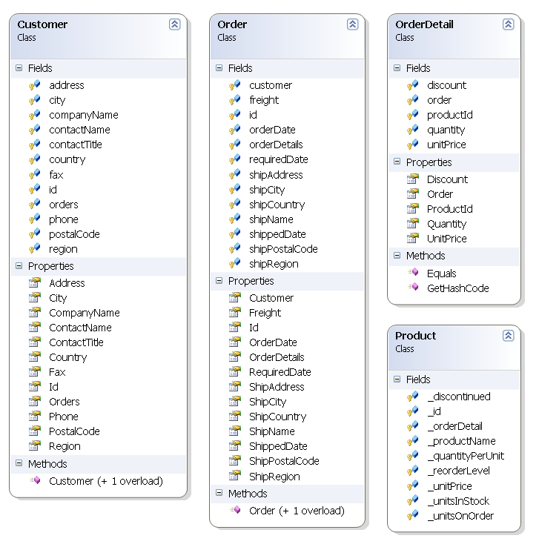This screenshot has height=547, width=539.
Task: Click the field icon beside companyName
Action: point(35,116)
